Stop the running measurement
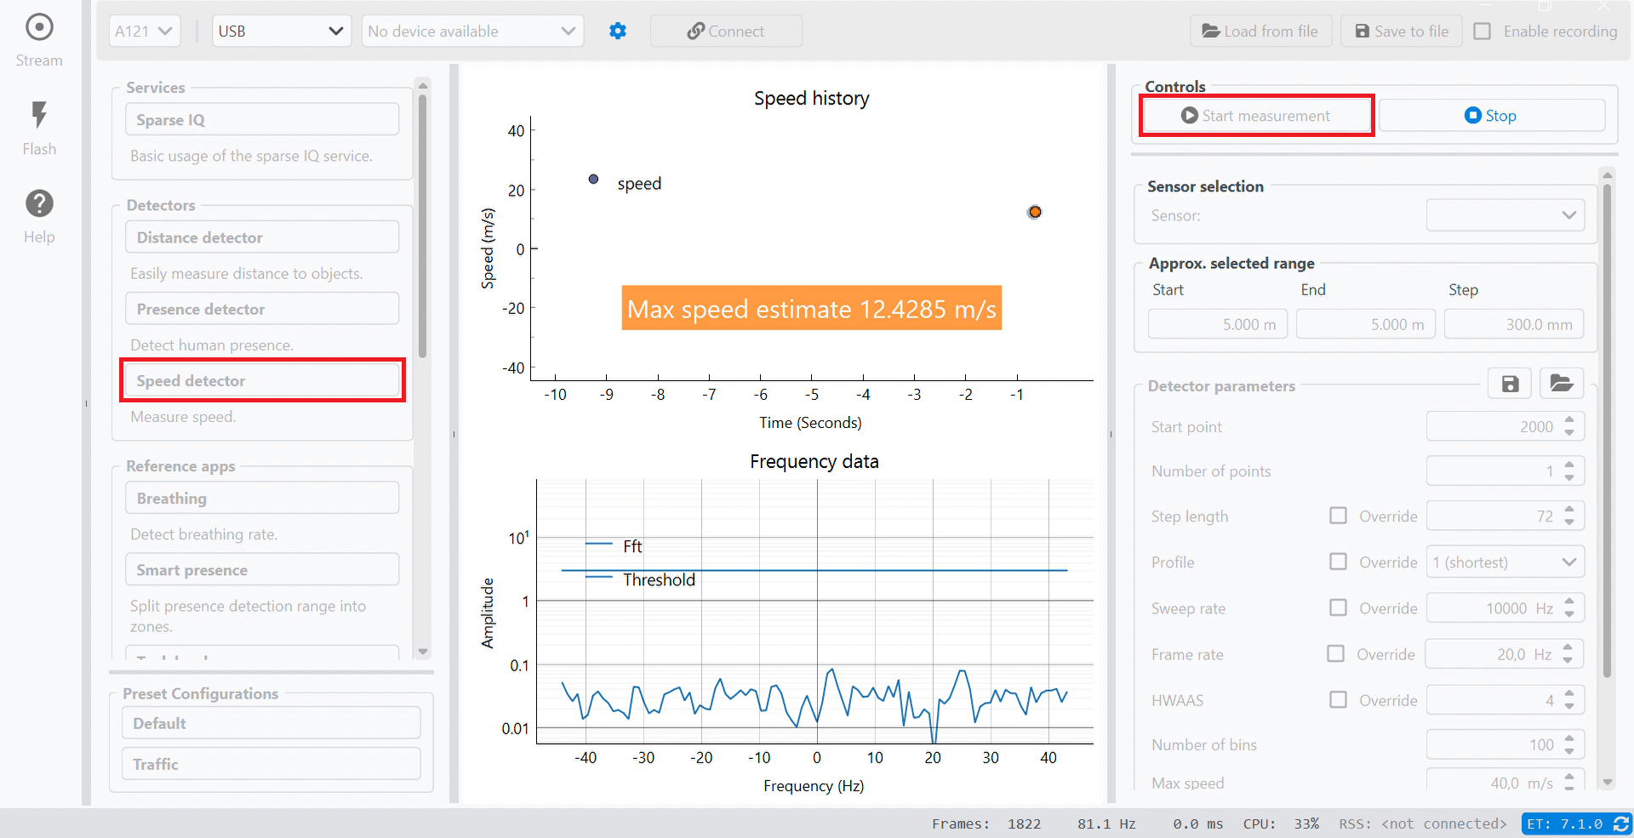 click(1493, 115)
